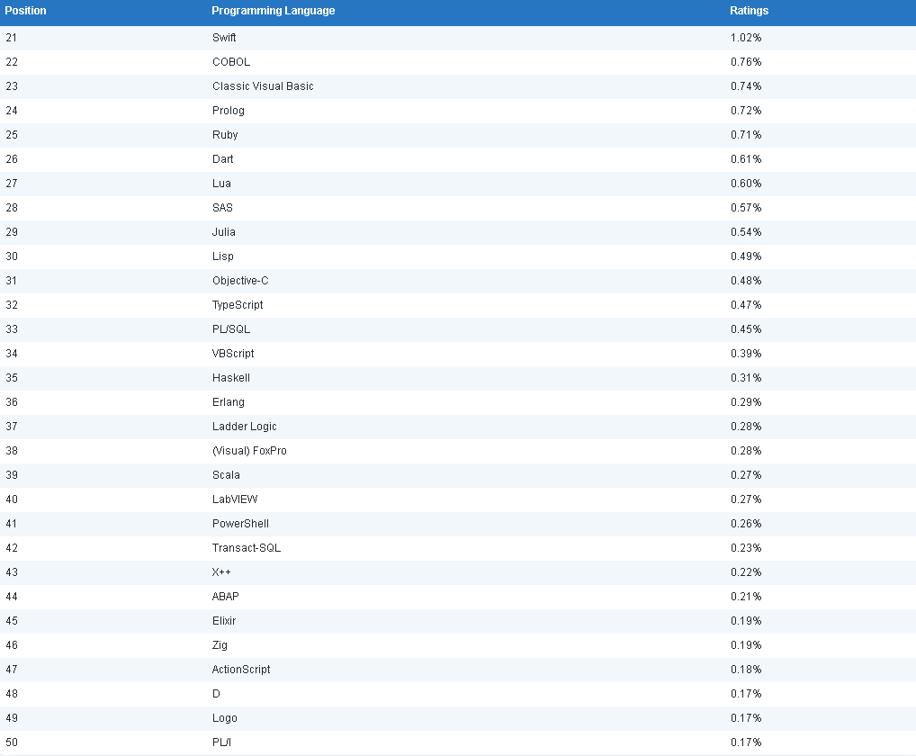Select the Classic Visual Basic entry
916x756 pixels.
(x=263, y=86)
